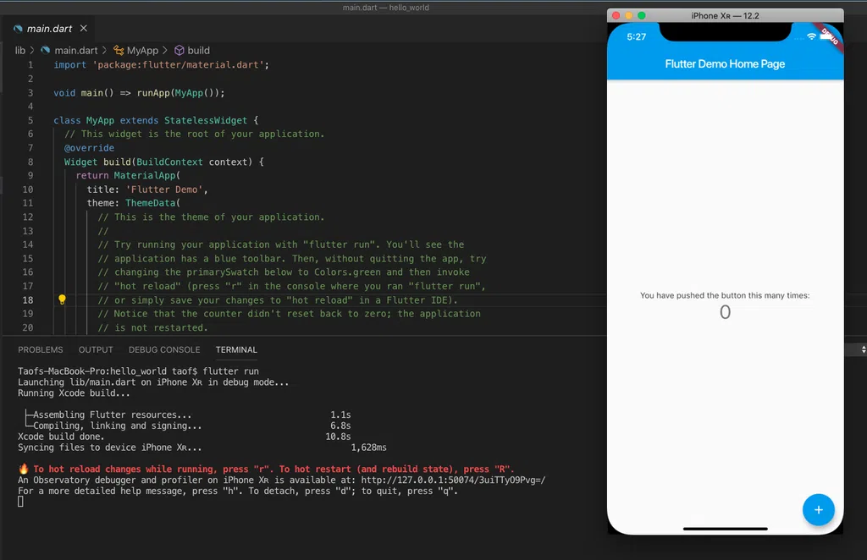Click the DEBUG banner ribbon in simulator
This screenshot has height=560, width=867.
830,37
